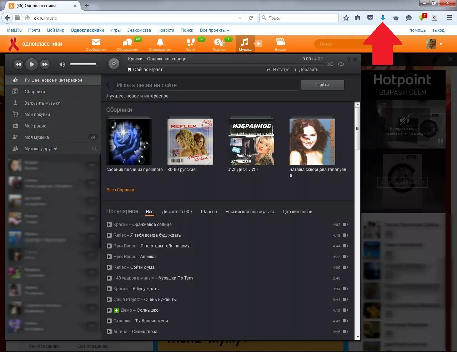This screenshot has width=457, height=352.
Task: Open music player help question mark
Action: (x=349, y=59)
